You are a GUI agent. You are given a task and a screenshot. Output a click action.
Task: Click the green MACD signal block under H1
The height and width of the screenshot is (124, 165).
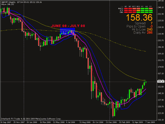click(143, 8)
